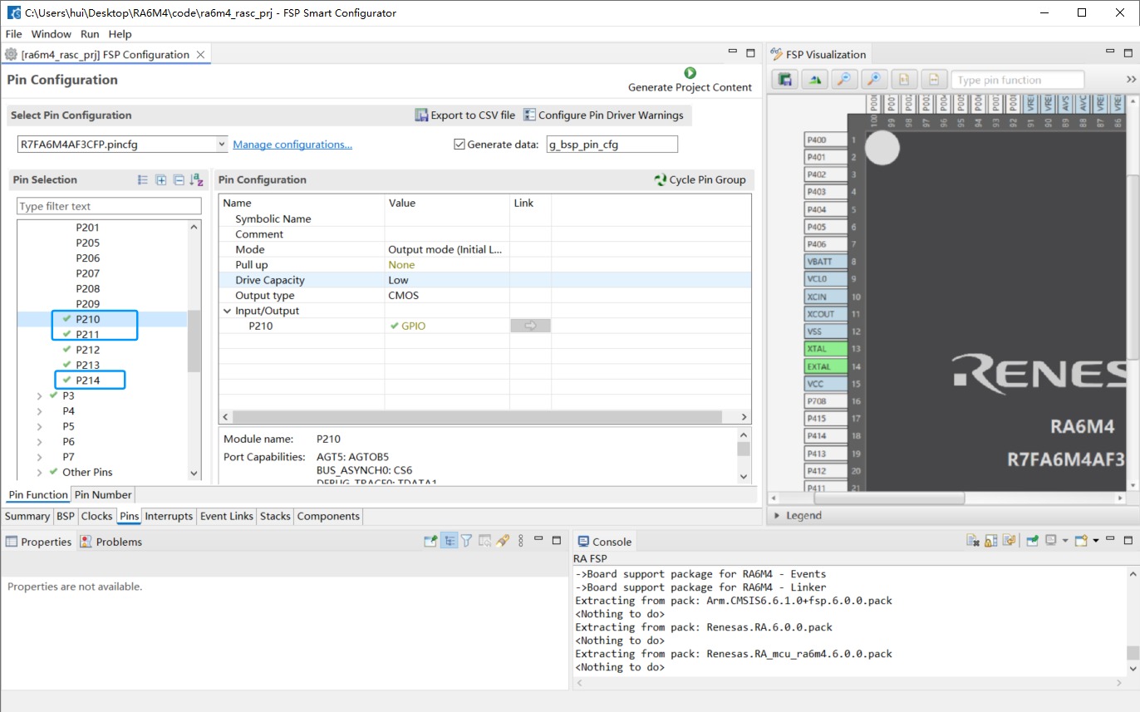Image resolution: width=1140 pixels, height=712 pixels.
Task: Click the Export to CSV file button
Action: point(464,115)
